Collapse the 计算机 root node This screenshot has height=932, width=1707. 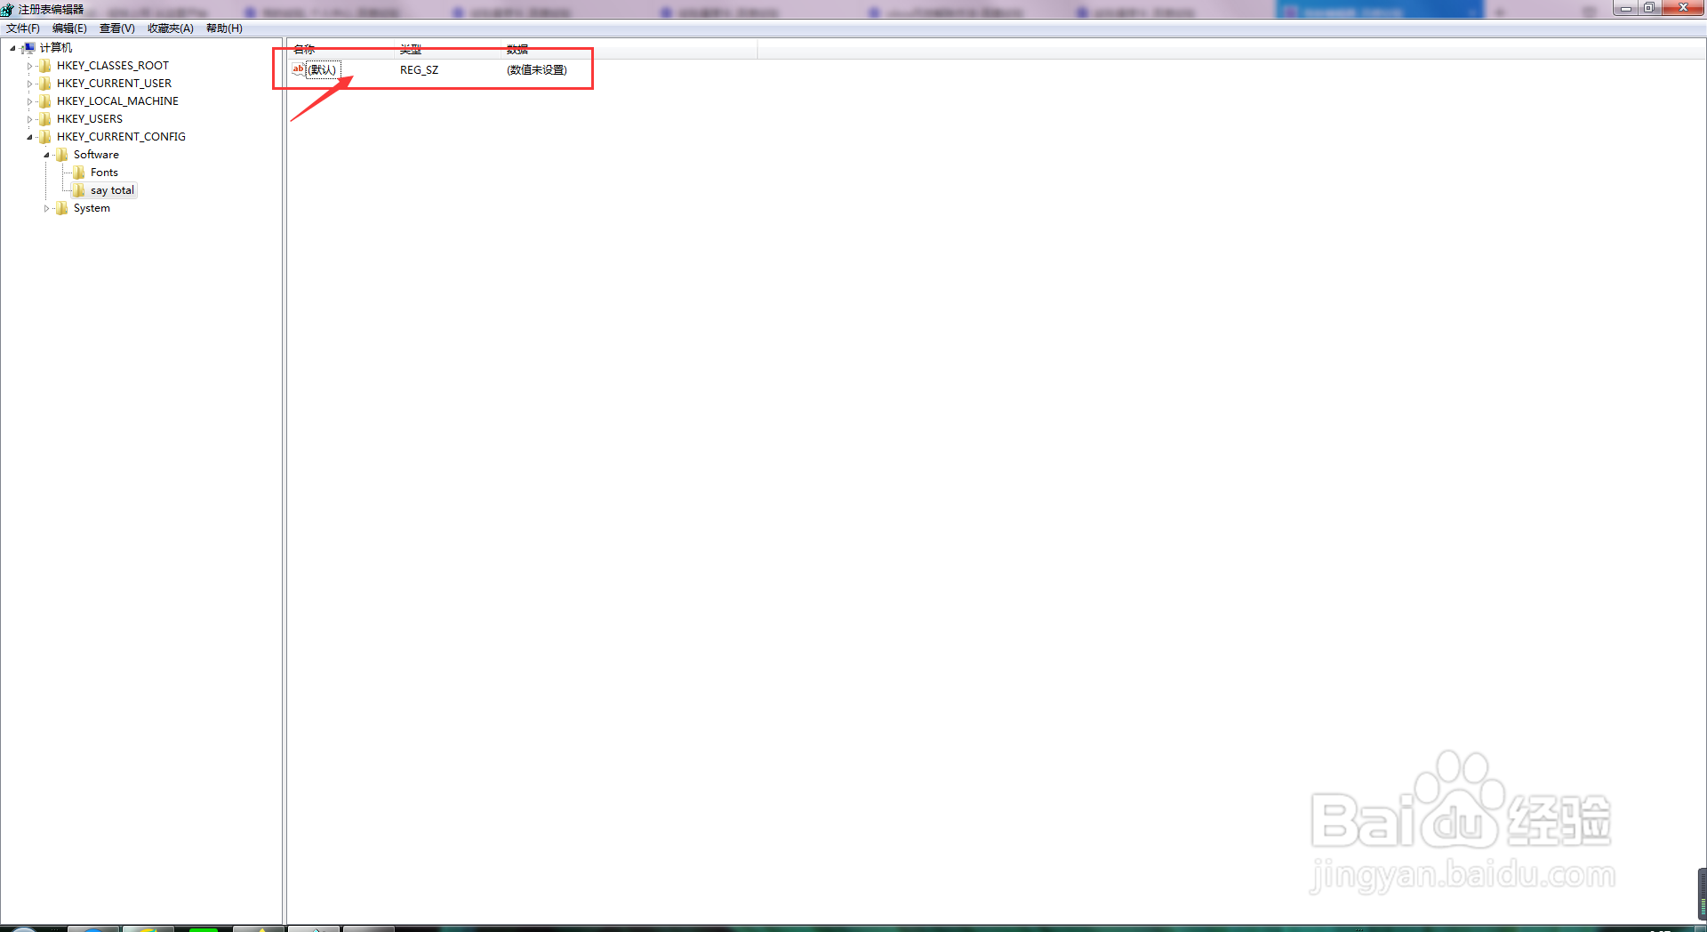[12, 48]
